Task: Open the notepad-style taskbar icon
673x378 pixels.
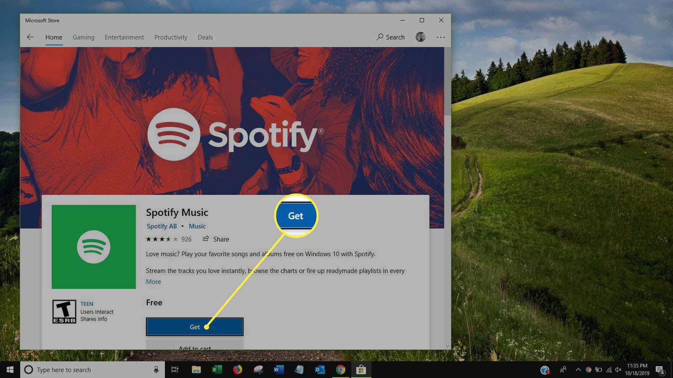Action: point(299,370)
